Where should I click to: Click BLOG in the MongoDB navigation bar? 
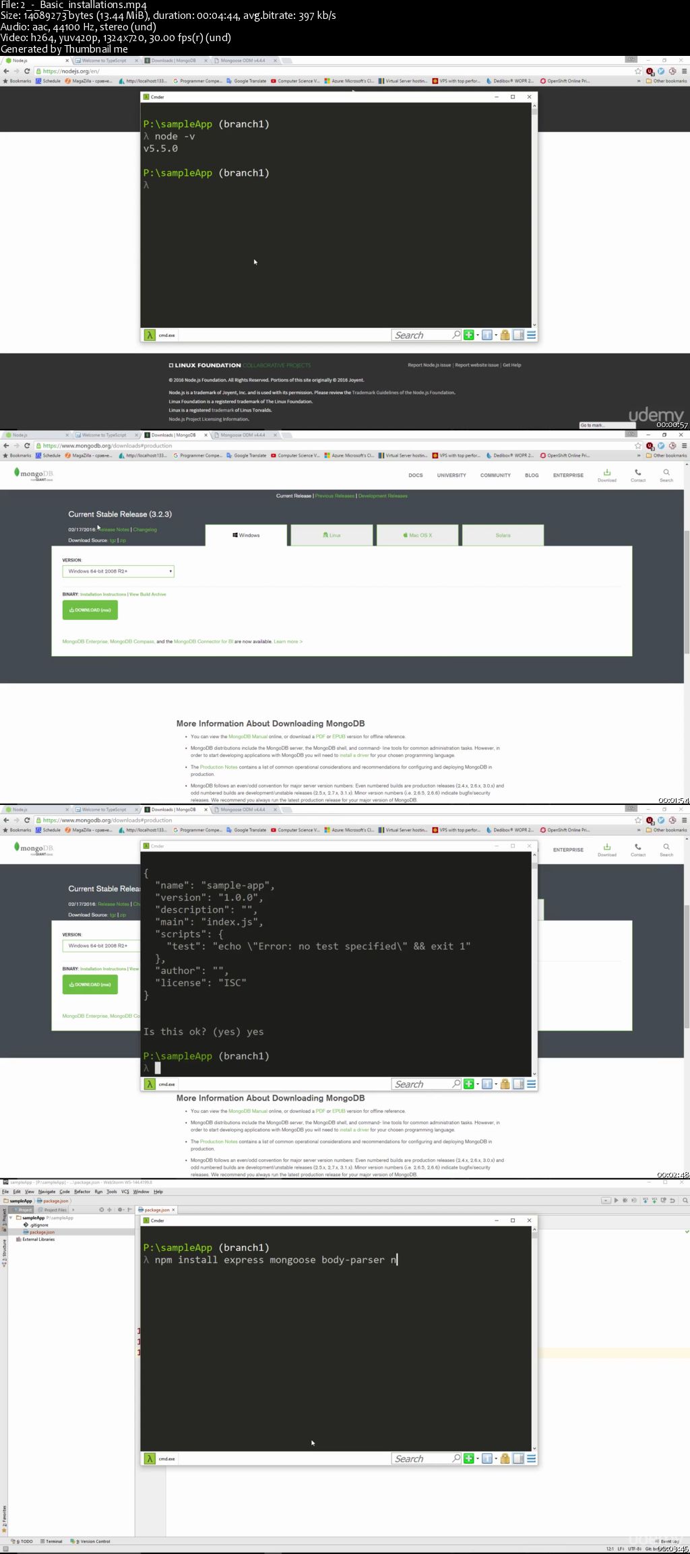coord(532,476)
